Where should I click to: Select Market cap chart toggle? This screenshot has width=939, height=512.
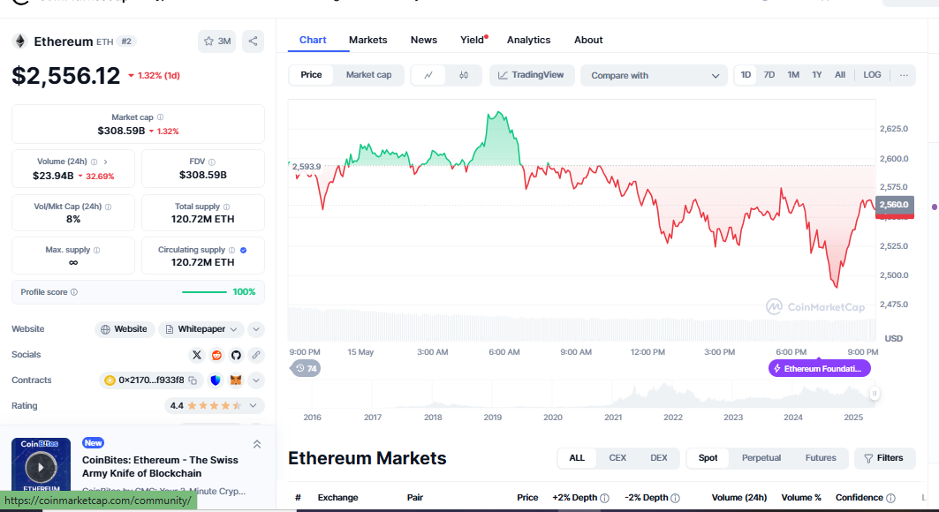369,75
